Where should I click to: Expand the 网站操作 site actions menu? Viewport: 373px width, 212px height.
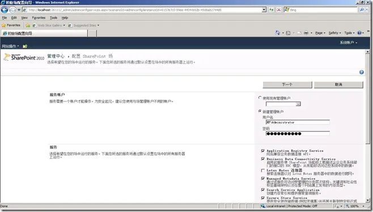[x=10, y=46]
